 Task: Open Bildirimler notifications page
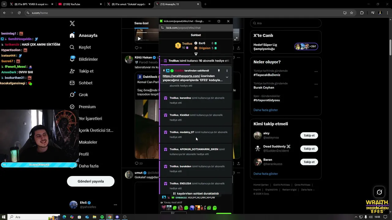pyautogui.click(x=84, y=59)
